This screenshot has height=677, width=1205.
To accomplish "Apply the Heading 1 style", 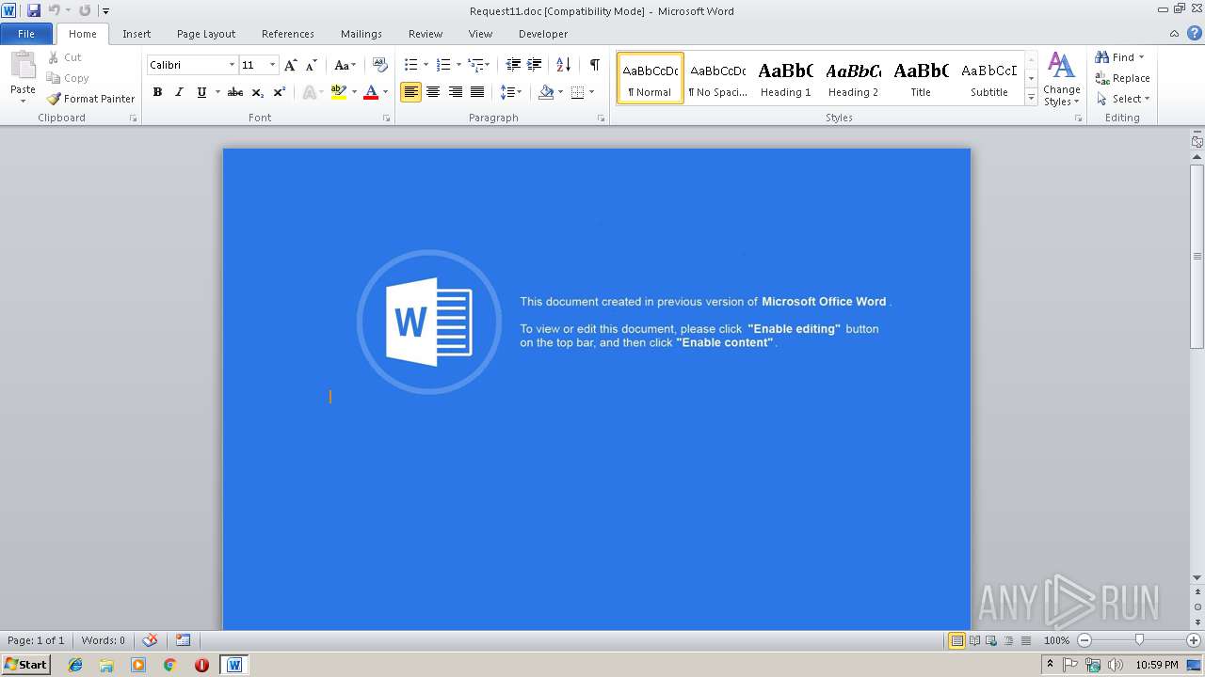I will pyautogui.click(x=786, y=78).
